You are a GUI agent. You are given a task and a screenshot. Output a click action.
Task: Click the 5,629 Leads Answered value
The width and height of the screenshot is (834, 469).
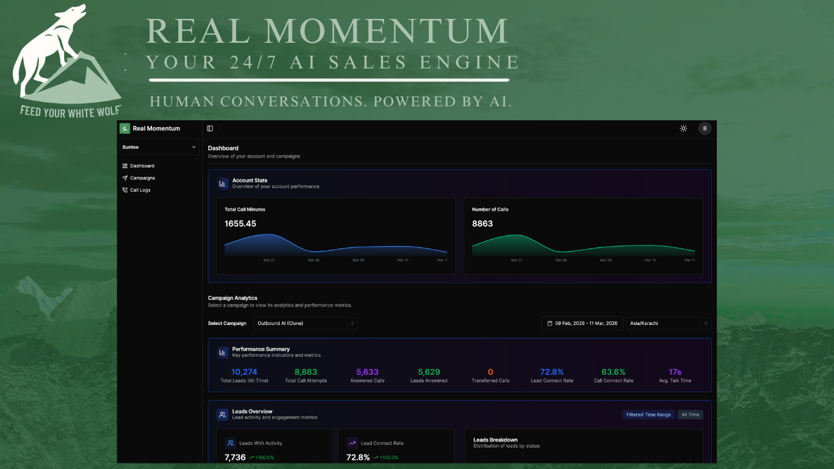[429, 372]
